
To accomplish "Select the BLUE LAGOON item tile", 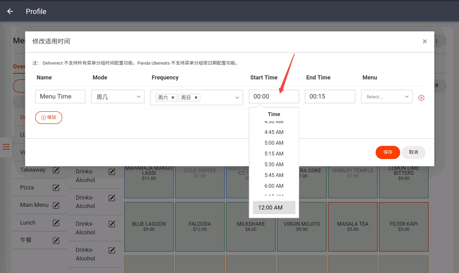I will point(149,227).
